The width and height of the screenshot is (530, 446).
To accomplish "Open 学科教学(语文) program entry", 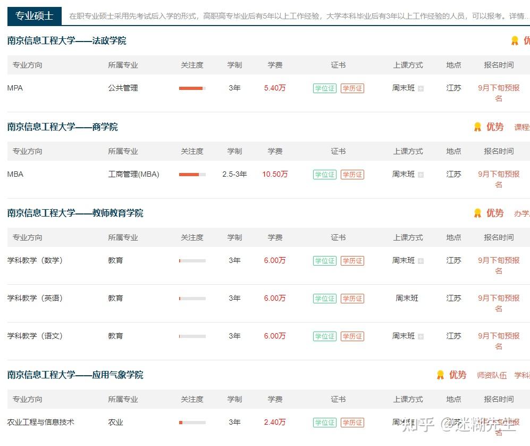I will (35, 336).
